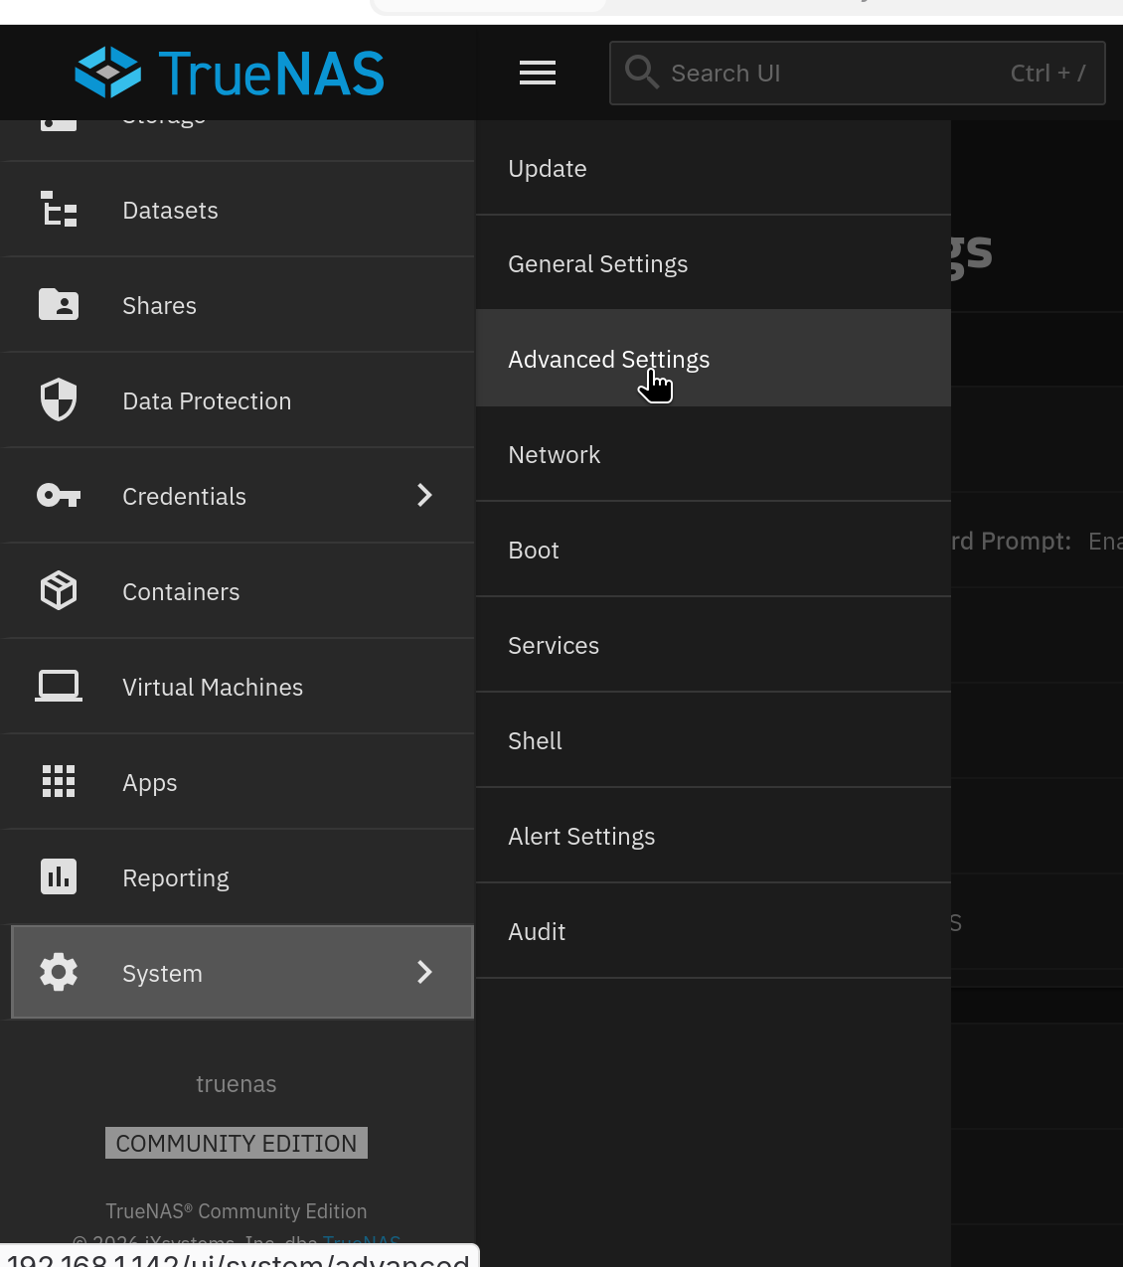
Task: Open the Shares page
Action: [239, 305]
